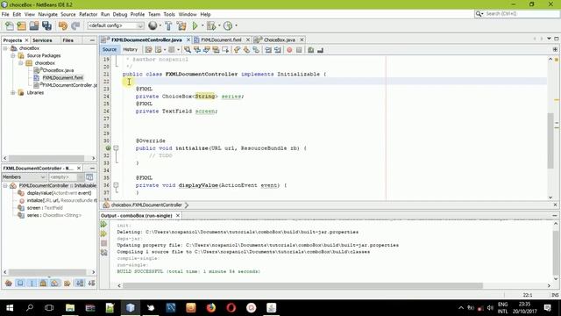Toggle fully qualified names filter in Navigator bar

click(x=67, y=283)
